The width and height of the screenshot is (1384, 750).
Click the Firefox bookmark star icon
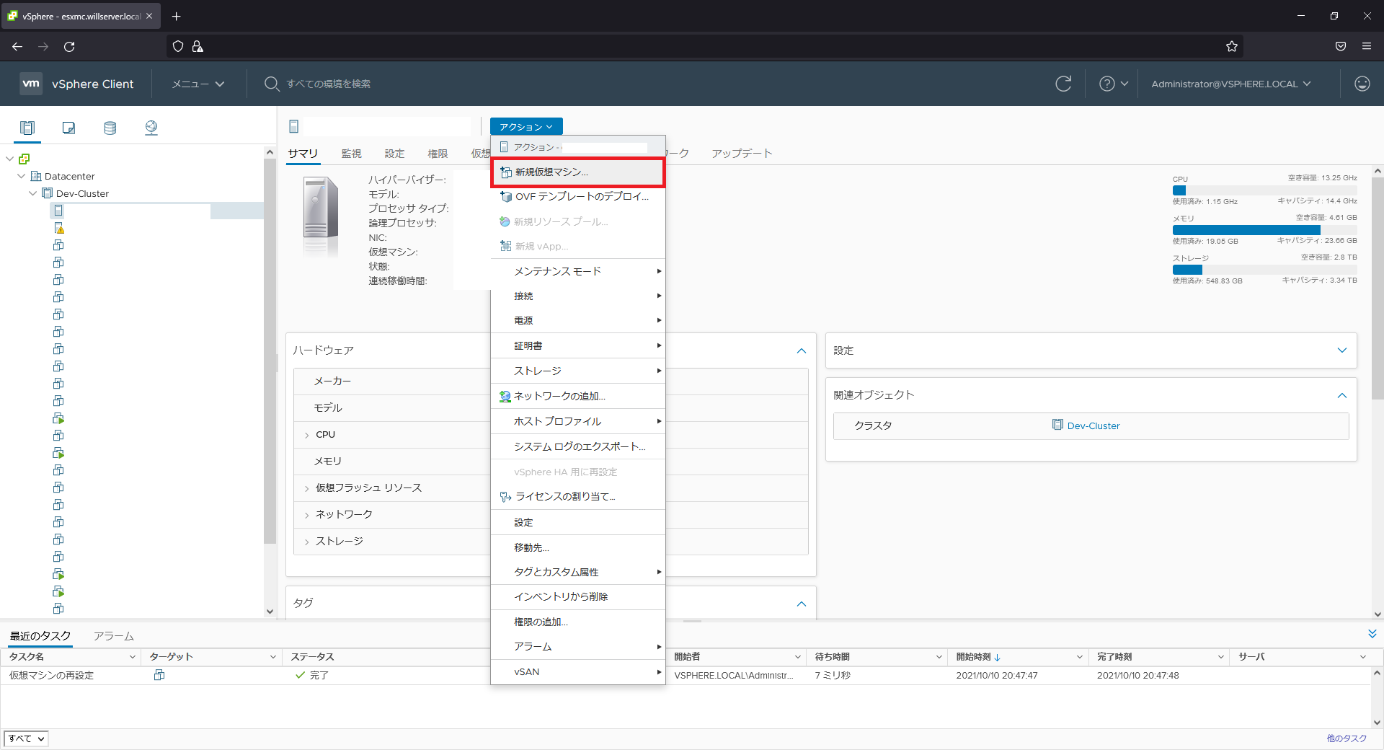tap(1232, 46)
